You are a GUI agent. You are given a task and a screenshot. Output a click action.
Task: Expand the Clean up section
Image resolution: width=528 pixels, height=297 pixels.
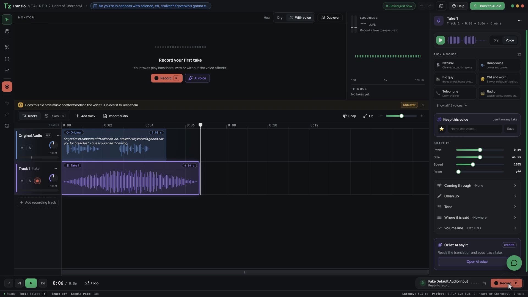click(477, 196)
